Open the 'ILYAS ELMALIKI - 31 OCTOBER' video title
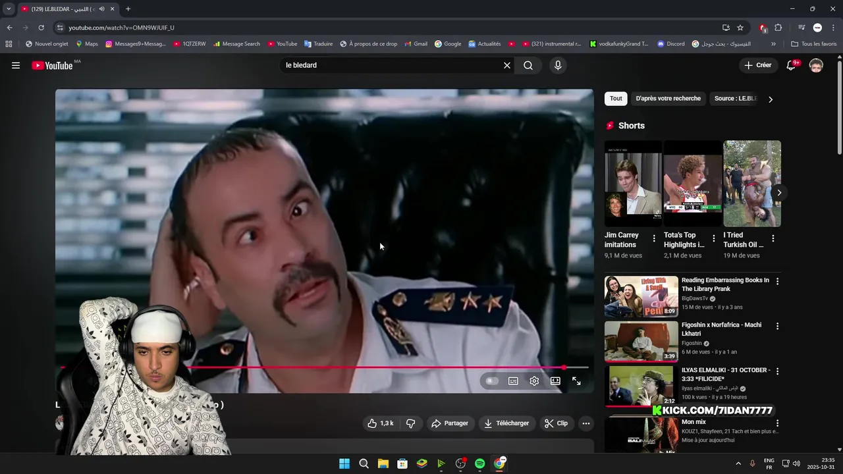The width and height of the screenshot is (843, 474). pyautogui.click(x=726, y=374)
